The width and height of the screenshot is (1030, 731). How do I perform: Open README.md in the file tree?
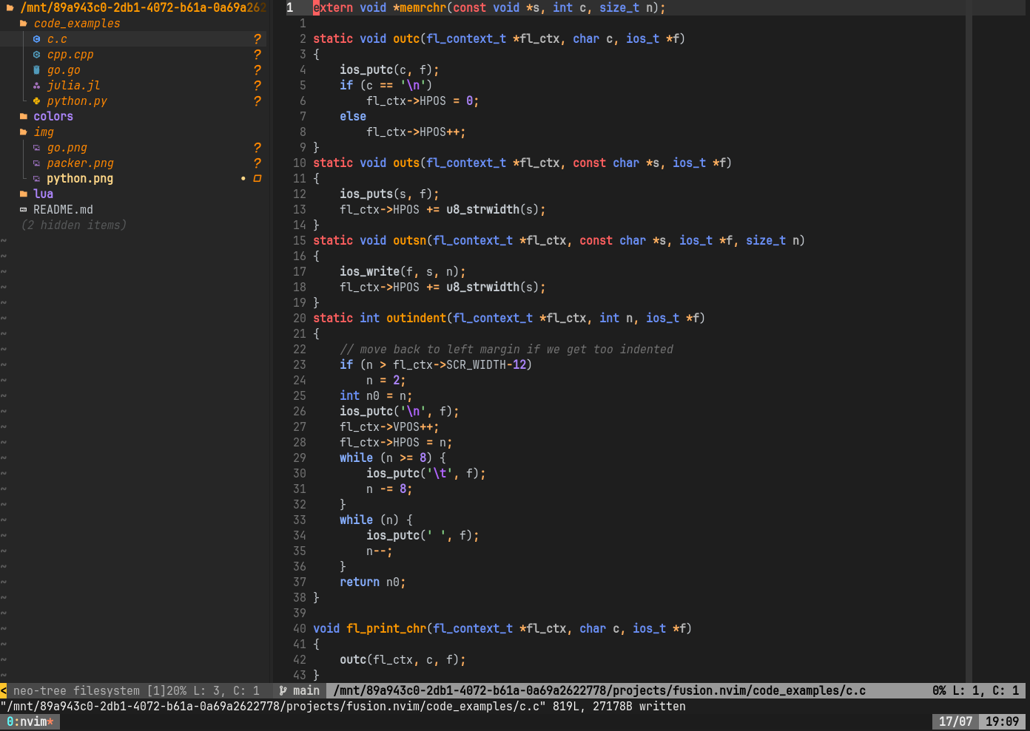click(x=63, y=210)
